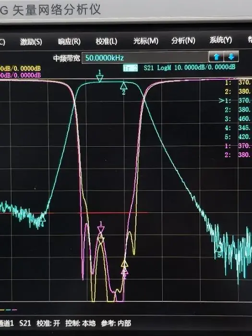Image resolution: width=252 pixels, height=336 pixels.
Task: Open the 响应(R) response menu
Action: click(x=69, y=41)
